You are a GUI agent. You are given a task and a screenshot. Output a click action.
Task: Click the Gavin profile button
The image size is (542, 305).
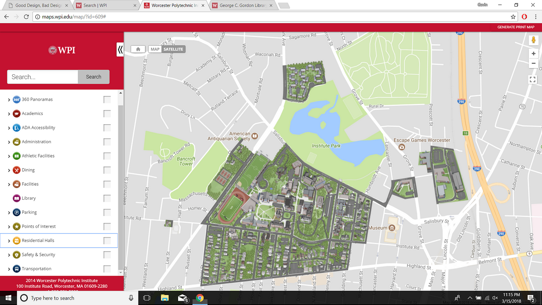pyautogui.click(x=482, y=5)
